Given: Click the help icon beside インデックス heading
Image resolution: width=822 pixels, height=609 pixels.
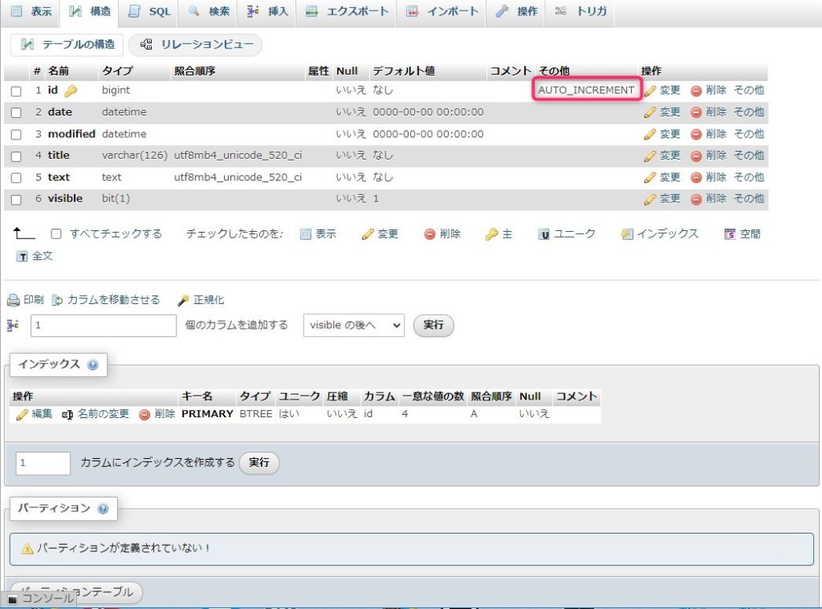Looking at the screenshot, I should click(93, 365).
